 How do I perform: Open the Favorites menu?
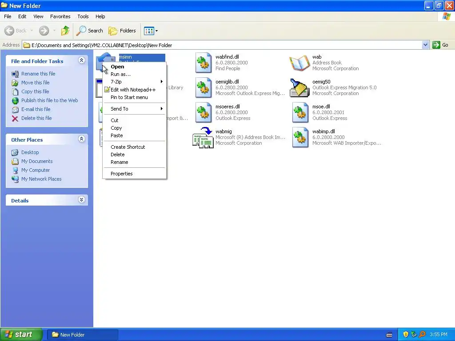coord(60,16)
